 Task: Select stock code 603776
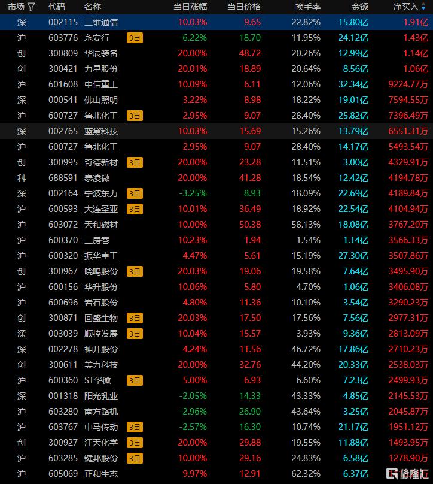tap(63, 38)
